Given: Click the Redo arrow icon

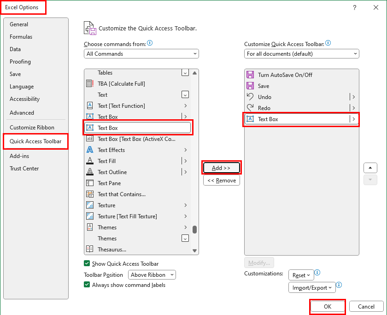Looking at the screenshot, I should point(250,108).
